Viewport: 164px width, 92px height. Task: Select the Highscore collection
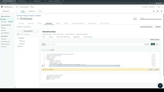coord(22,41)
